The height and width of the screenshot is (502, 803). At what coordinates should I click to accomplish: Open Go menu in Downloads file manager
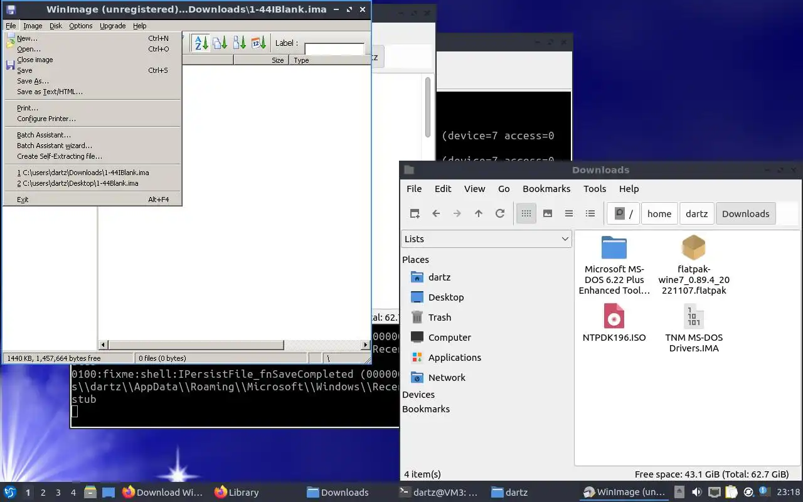(504, 189)
